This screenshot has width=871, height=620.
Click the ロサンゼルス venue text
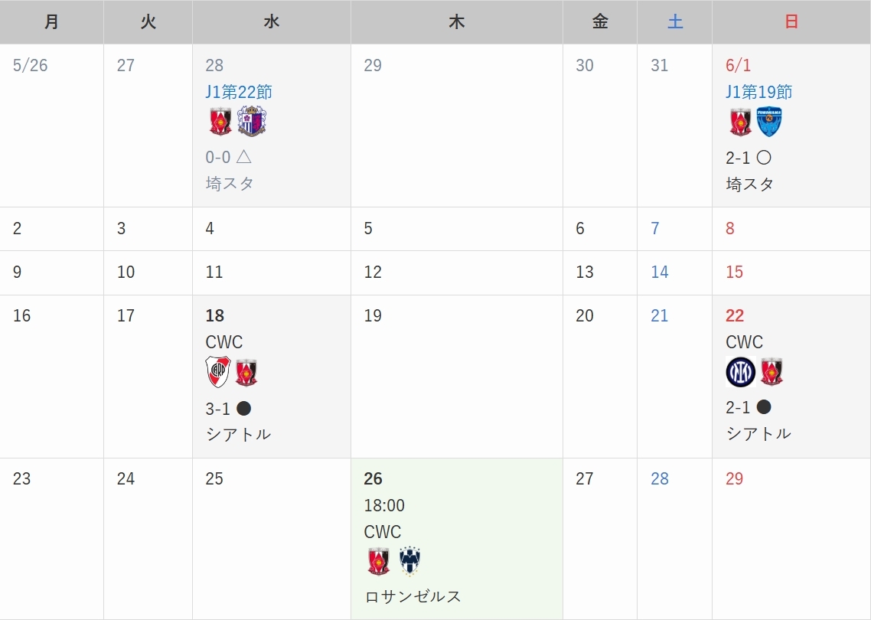(x=413, y=596)
